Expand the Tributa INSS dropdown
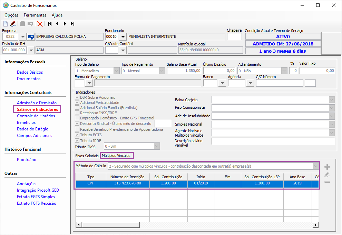This screenshot has height=235, width=342. point(157,146)
